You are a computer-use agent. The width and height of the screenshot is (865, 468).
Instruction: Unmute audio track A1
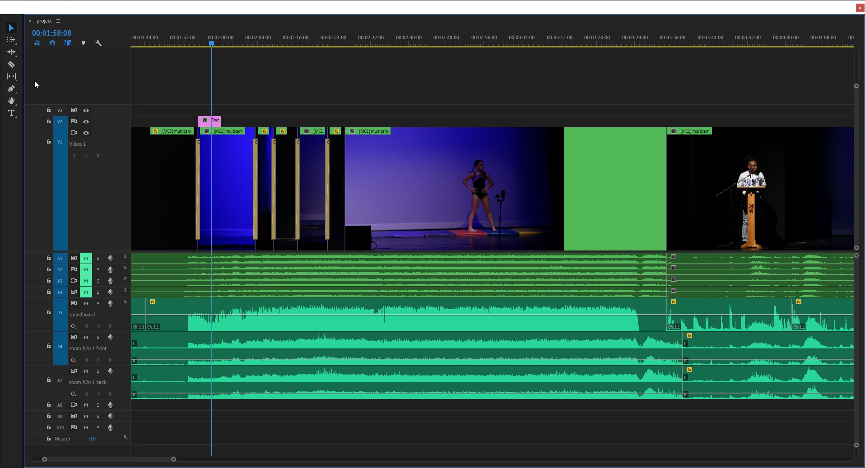(x=86, y=258)
